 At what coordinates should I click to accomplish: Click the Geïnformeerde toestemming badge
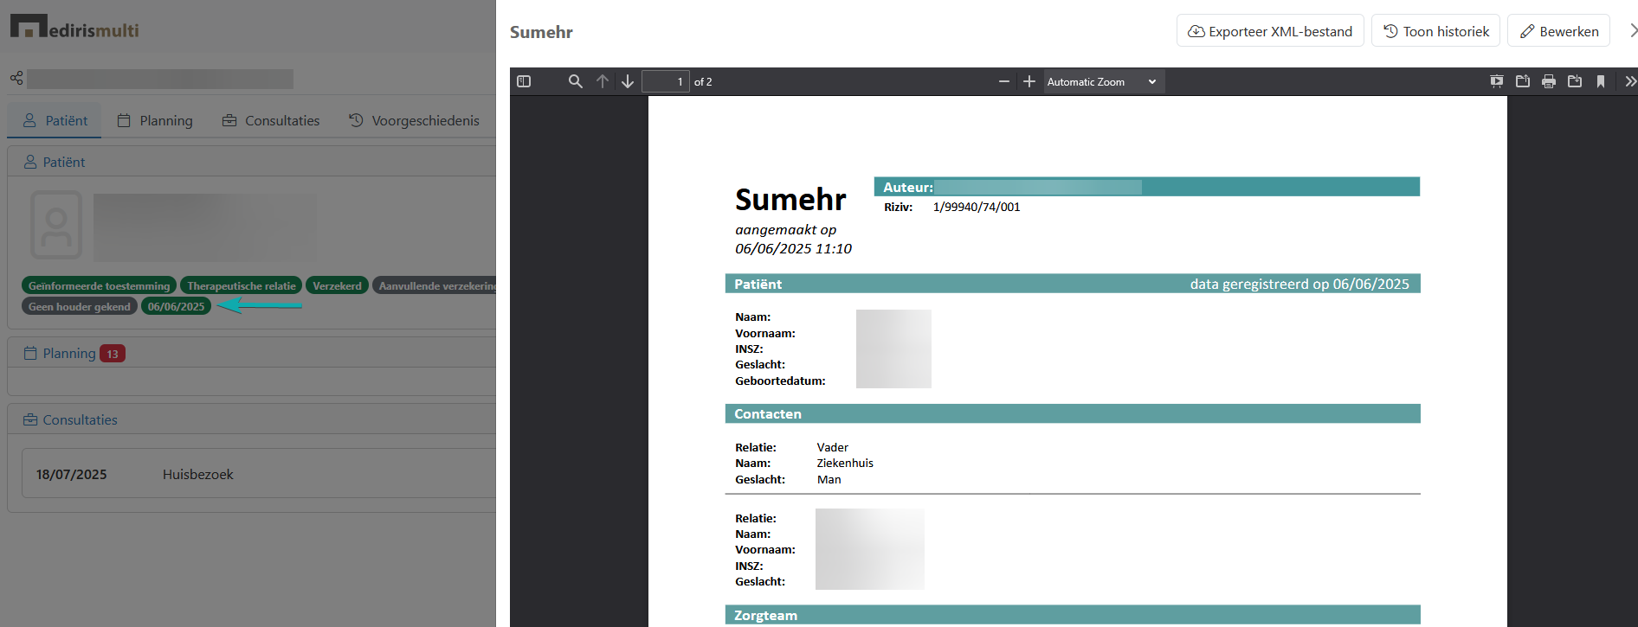pyautogui.click(x=99, y=285)
